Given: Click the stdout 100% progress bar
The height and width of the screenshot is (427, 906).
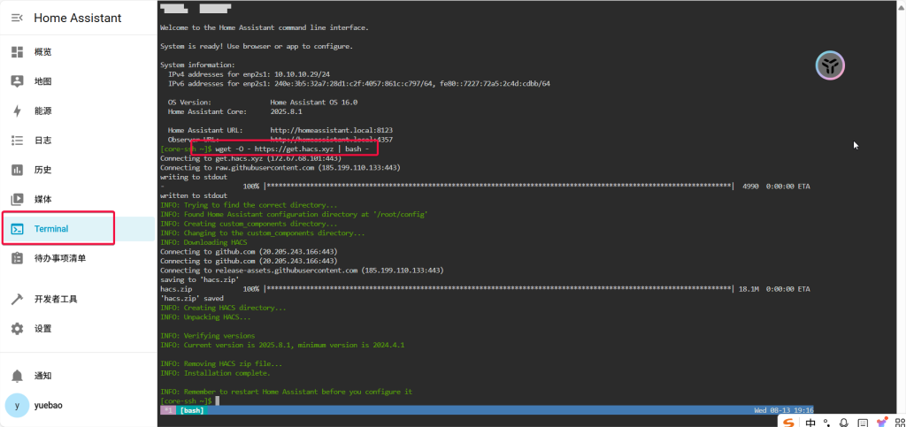Looking at the screenshot, I should pos(499,187).
